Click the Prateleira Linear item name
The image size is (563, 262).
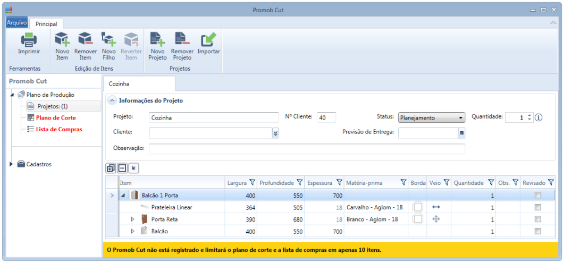tap(171, 207)
